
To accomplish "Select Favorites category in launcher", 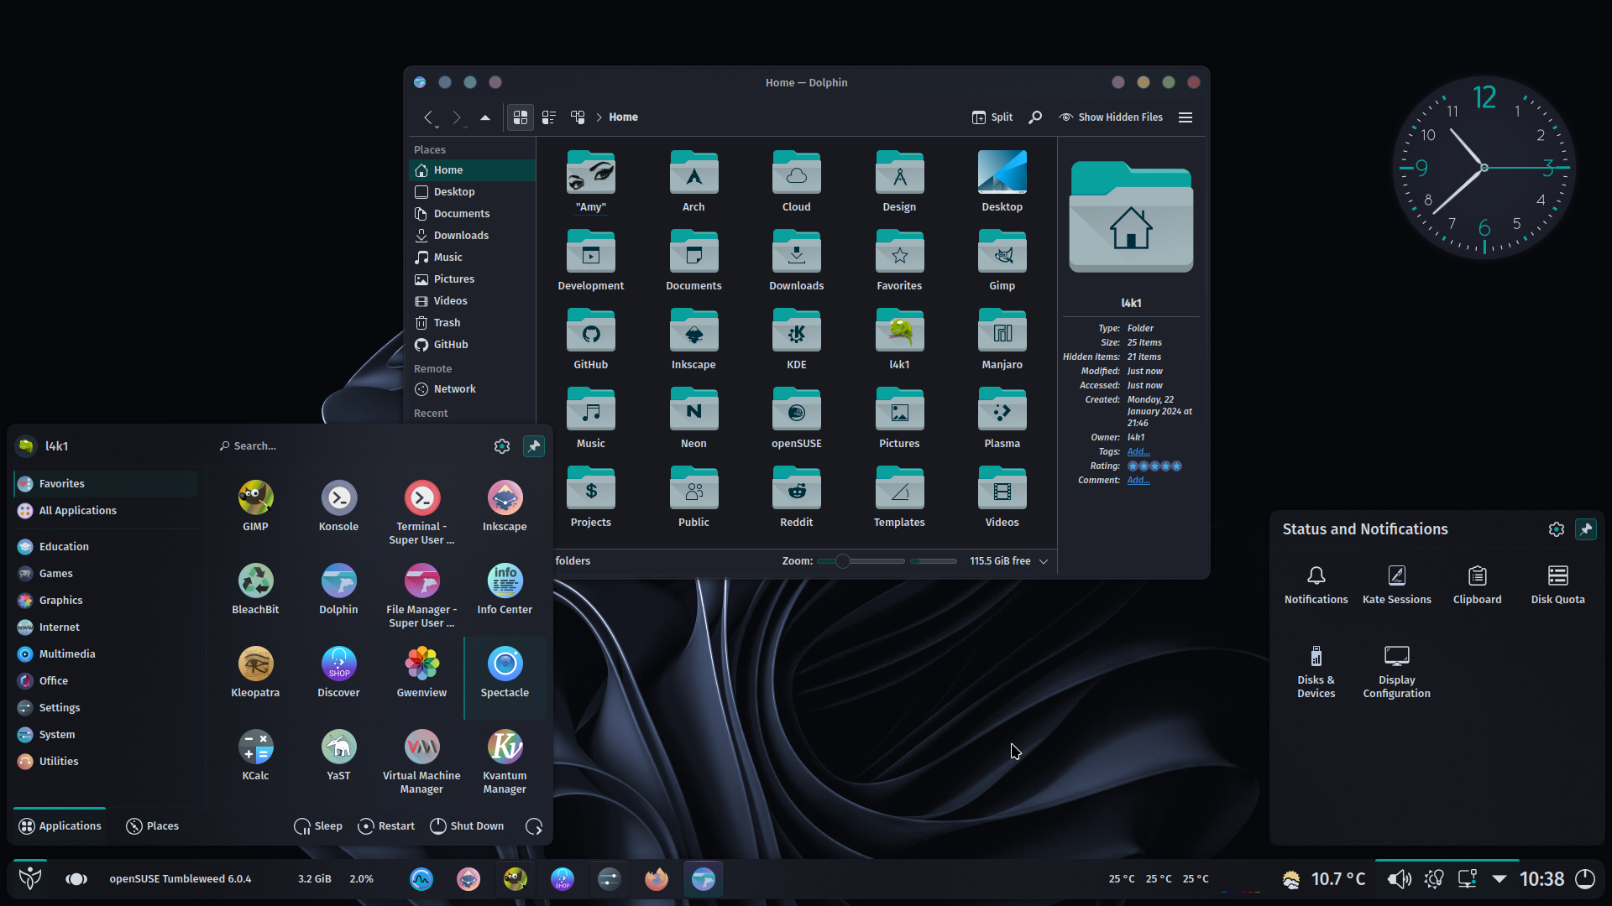I will click(x=107, y=484).
